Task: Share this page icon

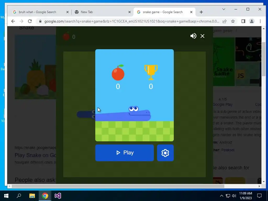Action: pos(225,21)
